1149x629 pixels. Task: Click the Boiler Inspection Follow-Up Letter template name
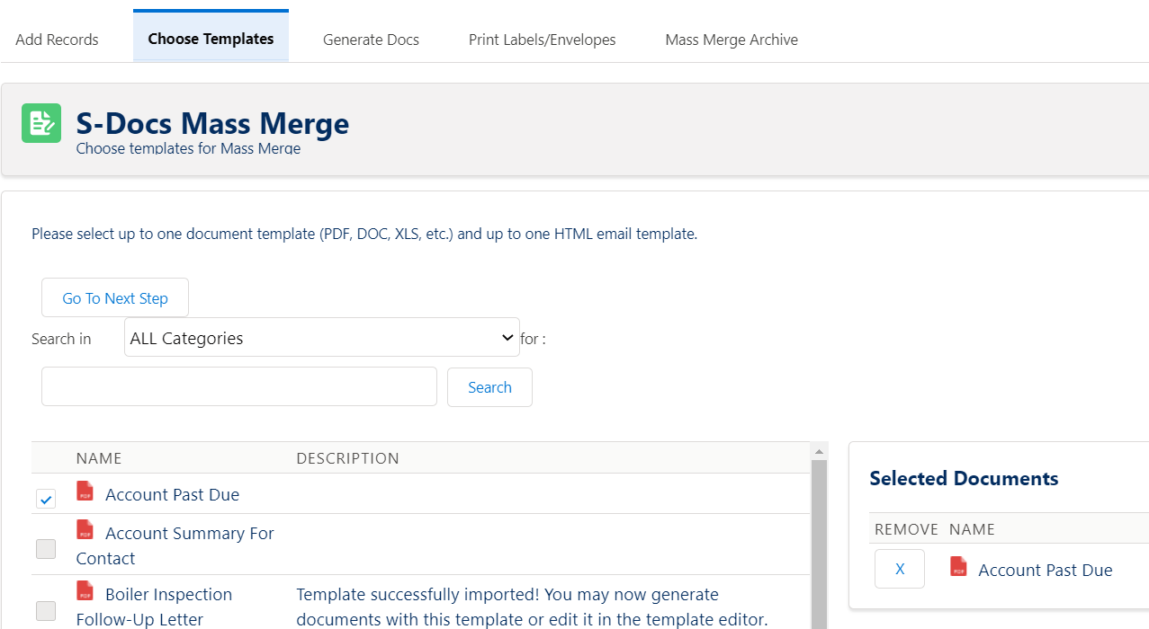click(x=155, y=607)
